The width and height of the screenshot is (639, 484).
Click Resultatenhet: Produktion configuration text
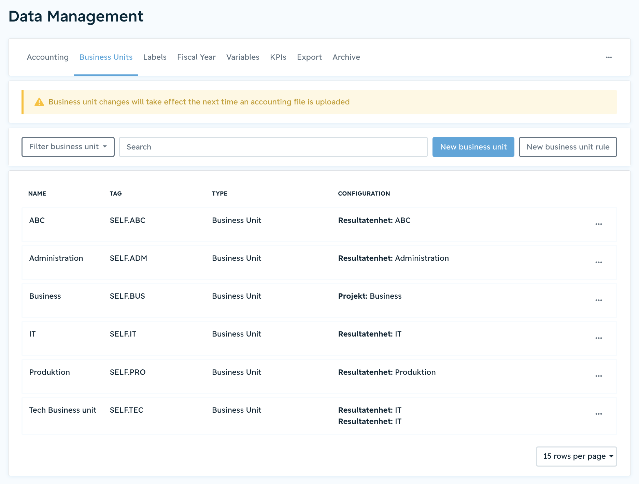387,372
